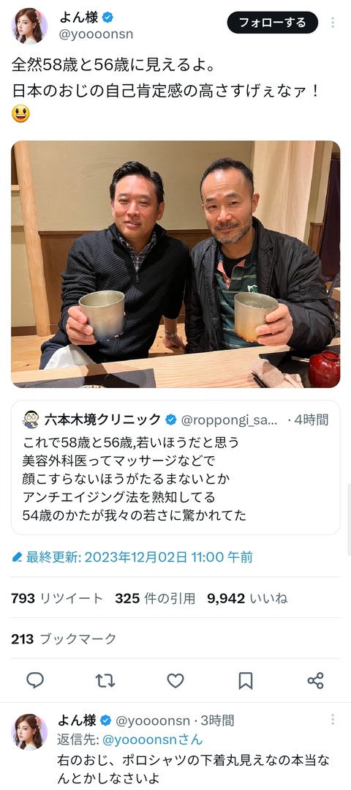The width and height of the screenshot is (351, 790).
Task: Open reply author avatar at bottom
Action: (x=29, y=731)
